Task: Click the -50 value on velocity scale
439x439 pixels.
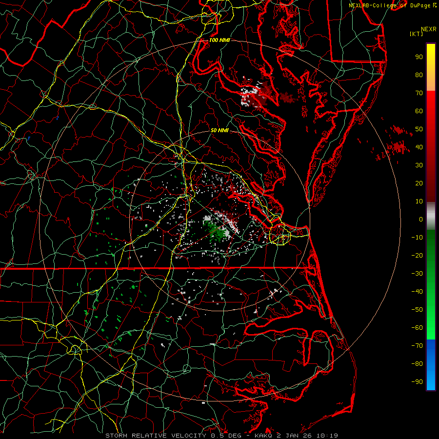Action: [x=417, y=310]
